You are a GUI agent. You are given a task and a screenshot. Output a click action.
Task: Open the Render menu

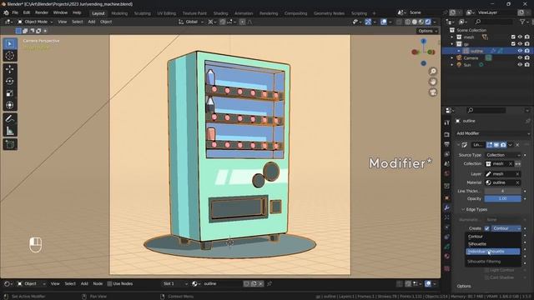[x=42, y=12]
